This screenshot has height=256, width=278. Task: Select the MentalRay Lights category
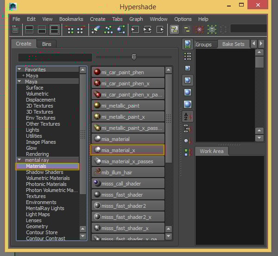point(45,208)
